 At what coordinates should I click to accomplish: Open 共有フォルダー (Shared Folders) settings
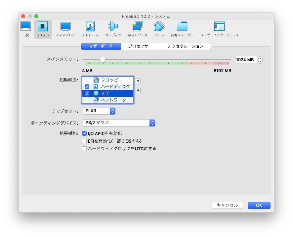[x=182, y=29]
